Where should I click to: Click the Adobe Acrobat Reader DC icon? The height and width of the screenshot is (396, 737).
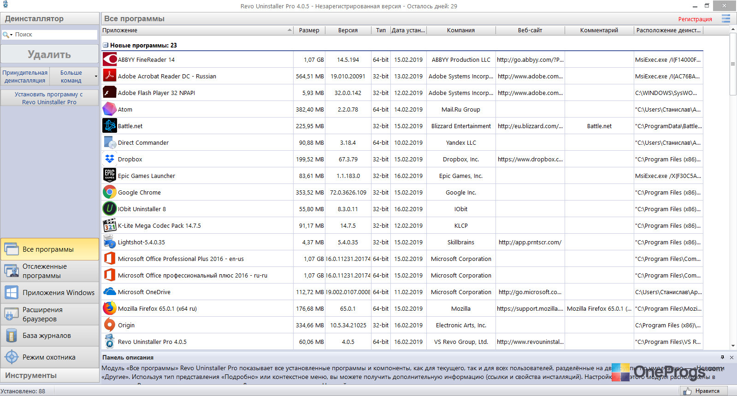110,76
